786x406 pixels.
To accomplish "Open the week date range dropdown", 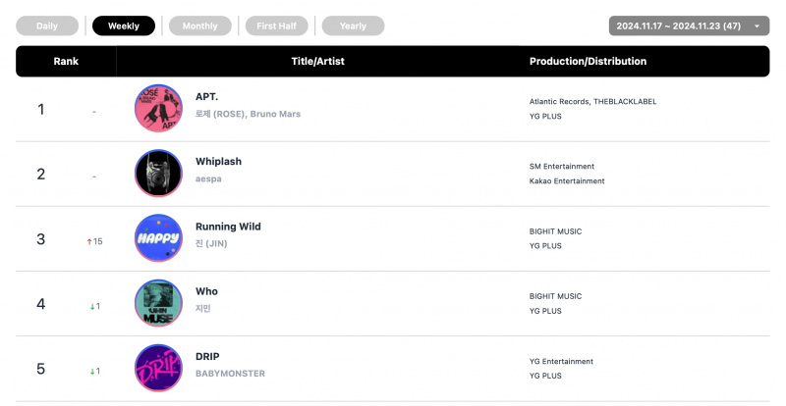I will click(x=690, y=26).
